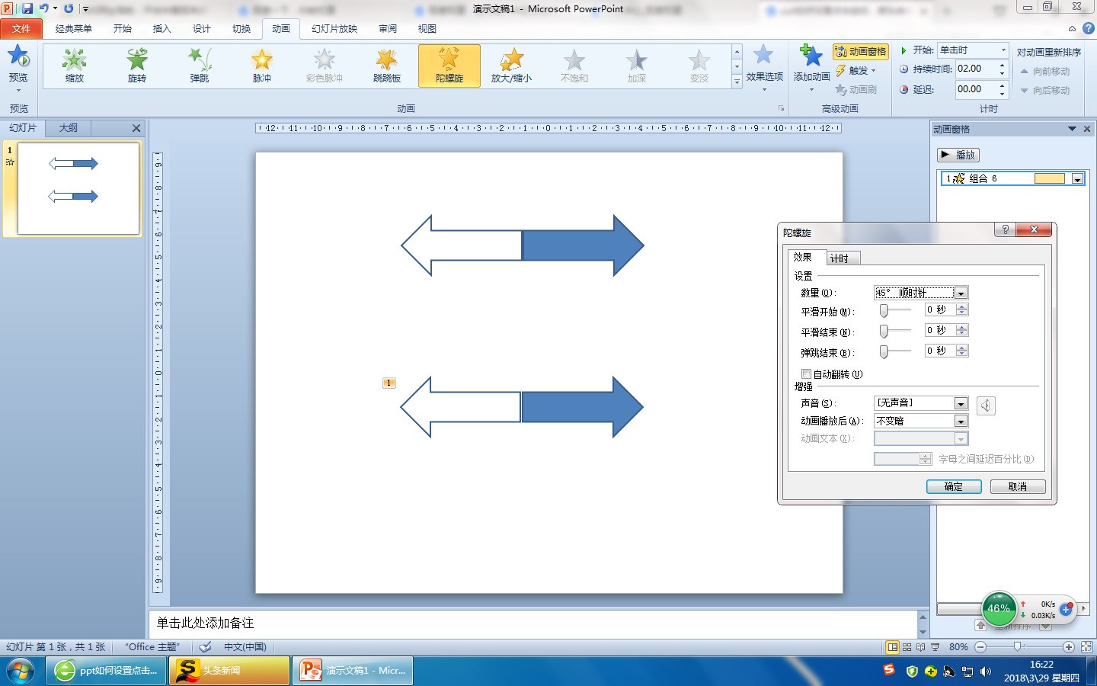1097x686 pixels.
Task: Click the 预览 preview star icon
Action: (x=18, y=56)
